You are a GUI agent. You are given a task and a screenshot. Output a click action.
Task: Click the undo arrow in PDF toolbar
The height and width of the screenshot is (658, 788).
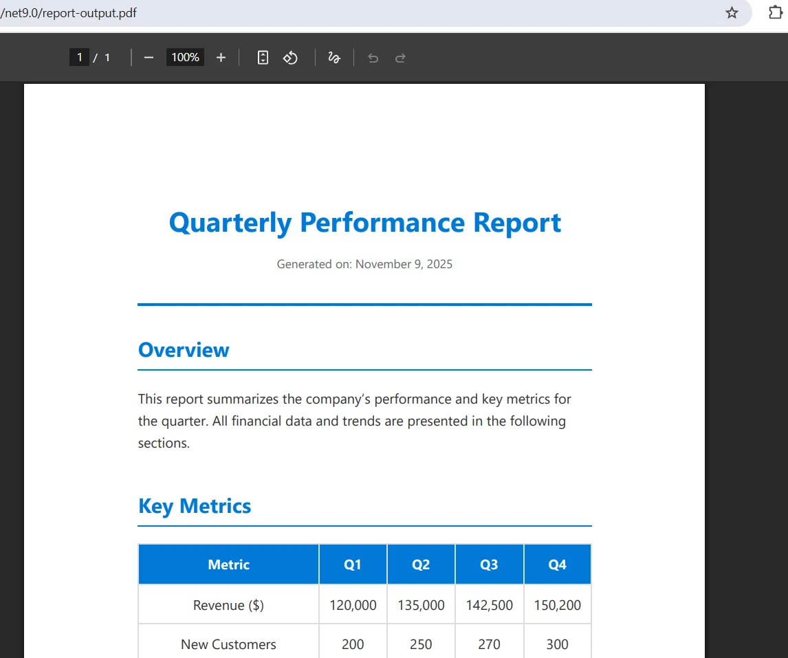click(x=373, y=58)
